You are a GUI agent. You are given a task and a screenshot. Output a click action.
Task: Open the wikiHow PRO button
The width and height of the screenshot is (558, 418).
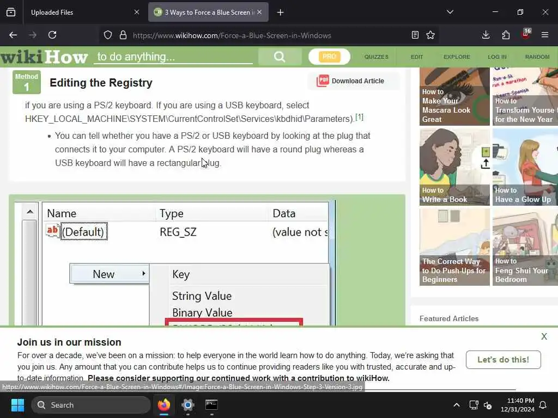tap(329, 57)
